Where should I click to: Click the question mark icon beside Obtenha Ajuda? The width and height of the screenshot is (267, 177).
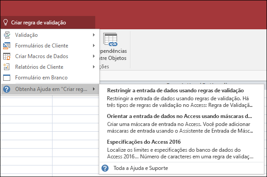coord(7,89)
